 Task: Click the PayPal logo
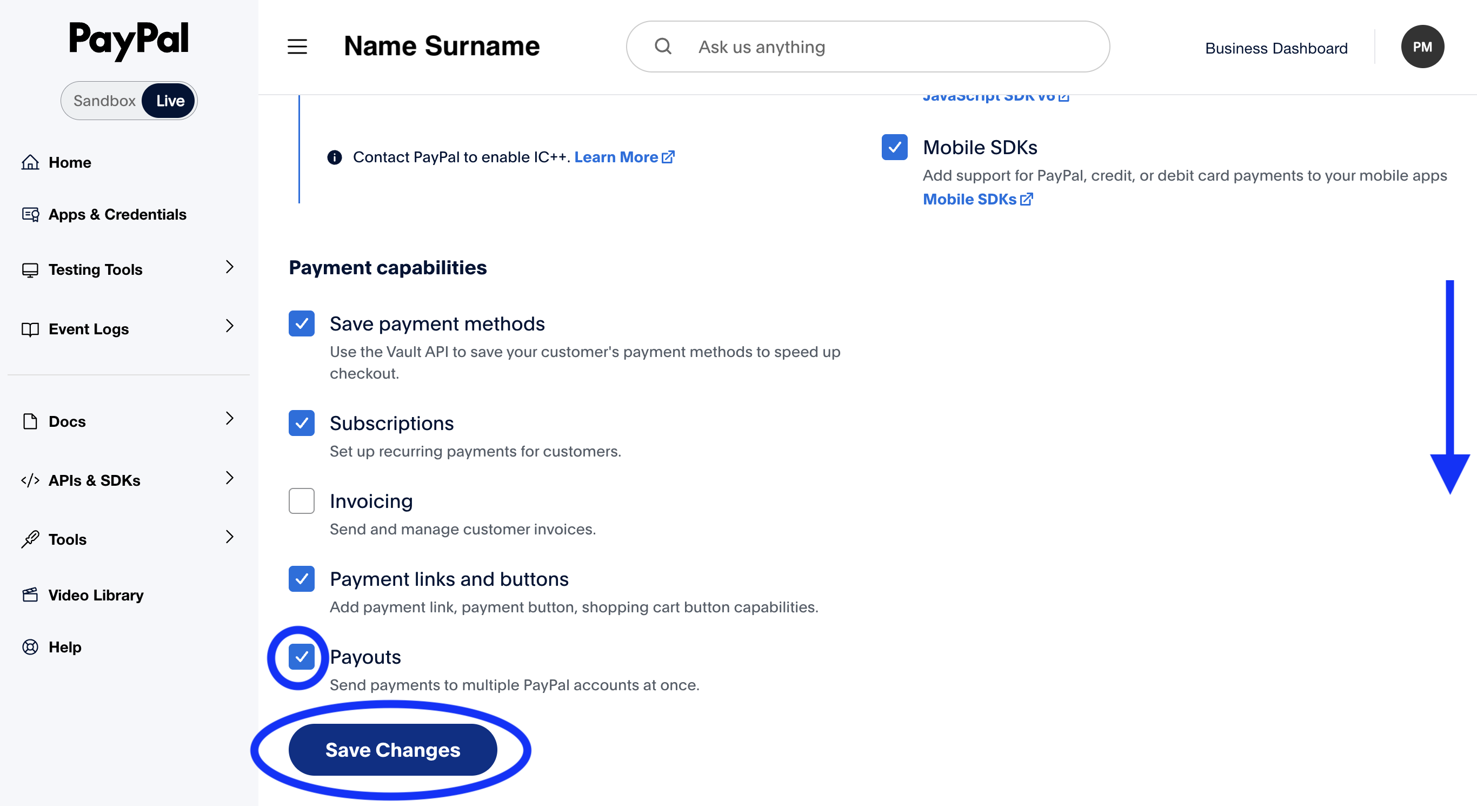tap(129, 40)
